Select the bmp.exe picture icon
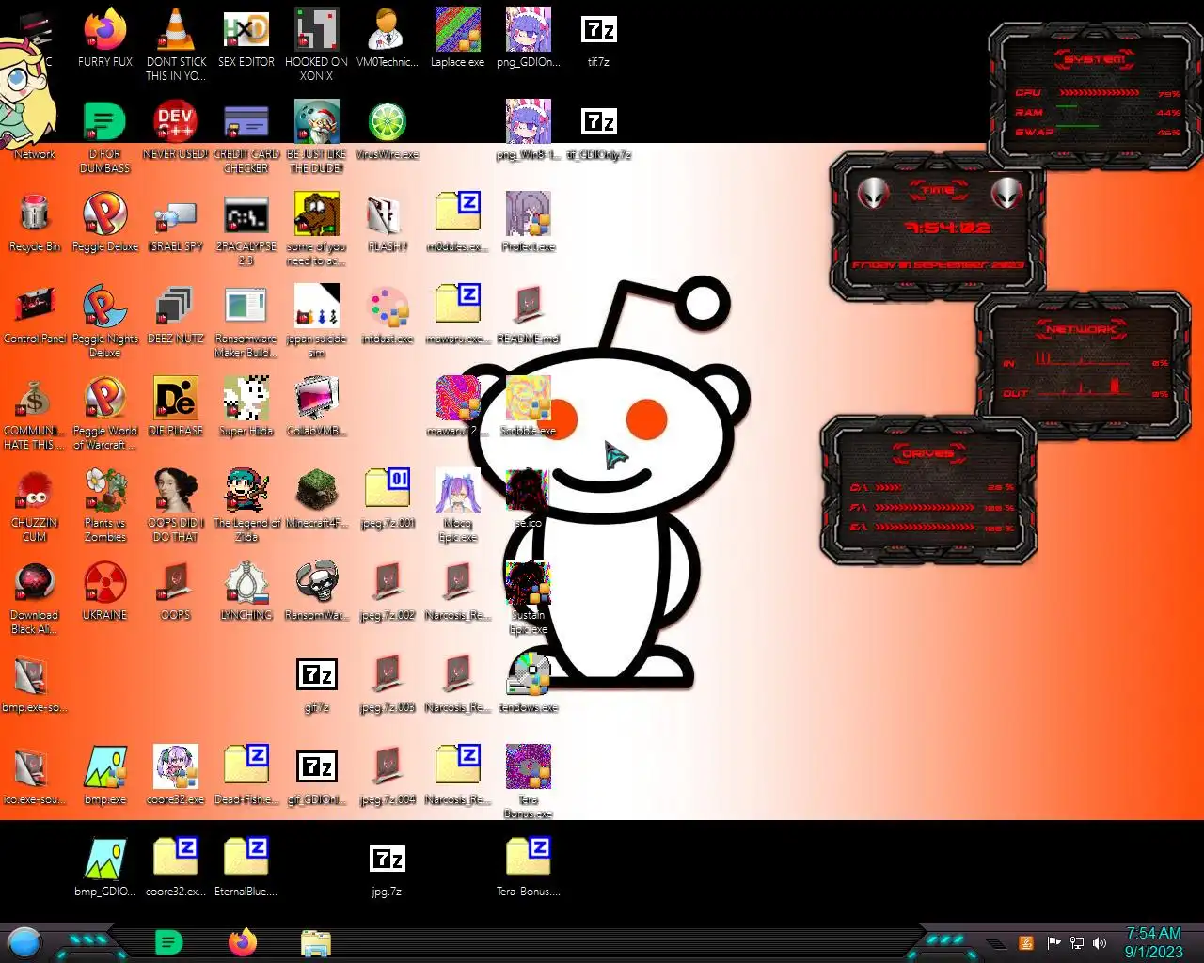Image resolution: width=1204 pixels, height=963 pixels. pyautogui.click(x=105, y=774)
